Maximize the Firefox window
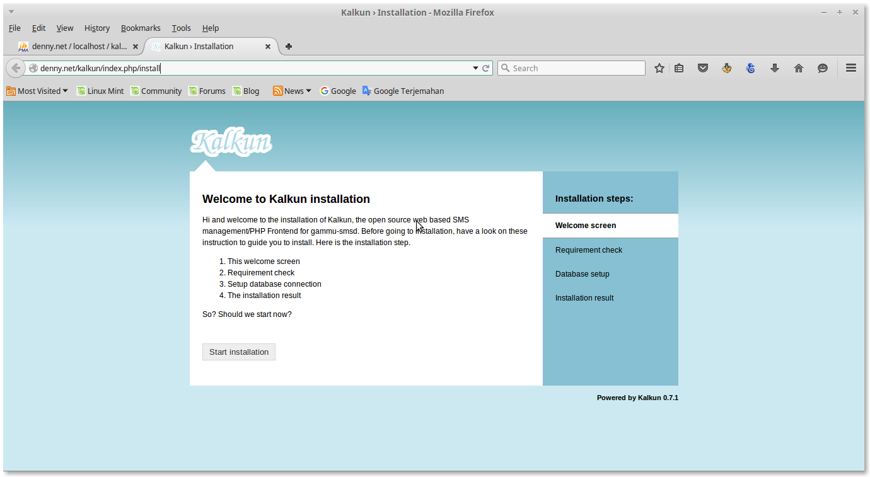The width and height of the screenshot is (870, 477). (x=840, y=12)
